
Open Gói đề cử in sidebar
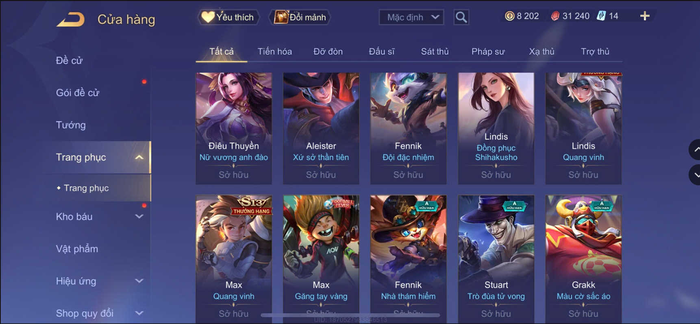[x=77, y=93]
